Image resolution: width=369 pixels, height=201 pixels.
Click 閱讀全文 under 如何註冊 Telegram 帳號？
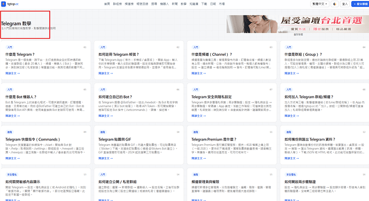tap(105, 73)
